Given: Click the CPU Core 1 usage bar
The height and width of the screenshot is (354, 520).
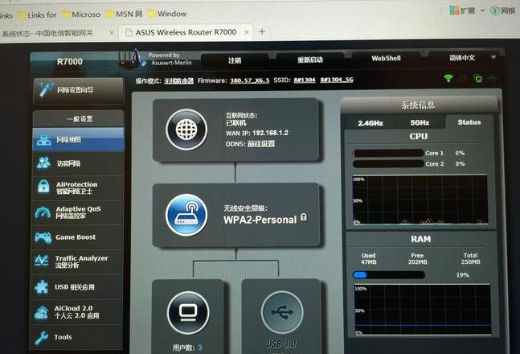Looking at the screenshot, I should (387, 153).
